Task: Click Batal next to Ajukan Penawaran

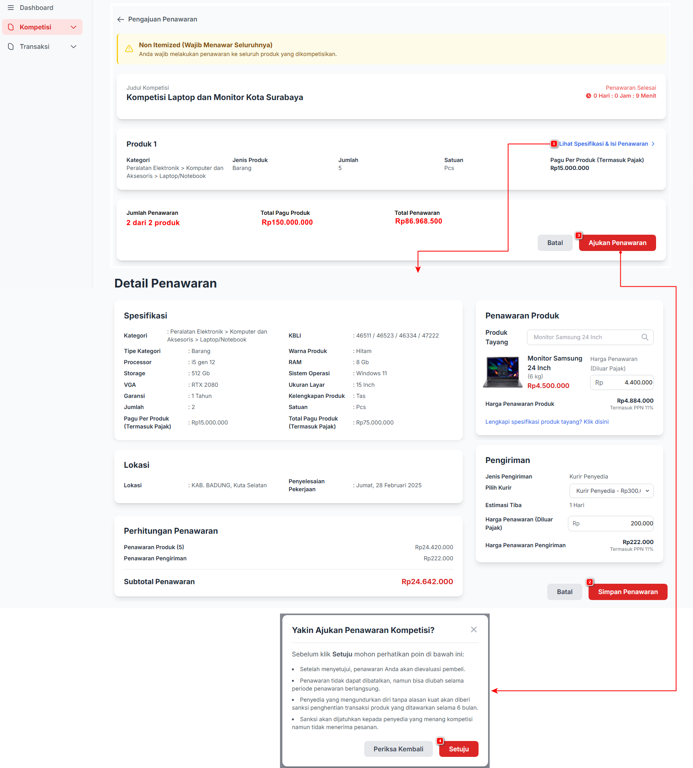Action: point(555,243)
